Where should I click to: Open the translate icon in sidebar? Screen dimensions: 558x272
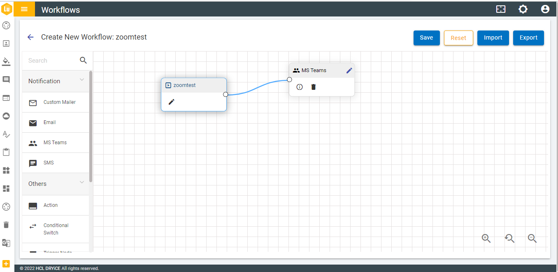(6, 243)
